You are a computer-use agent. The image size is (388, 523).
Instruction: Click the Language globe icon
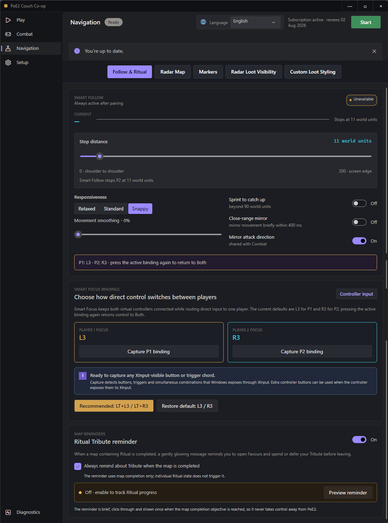203,22
